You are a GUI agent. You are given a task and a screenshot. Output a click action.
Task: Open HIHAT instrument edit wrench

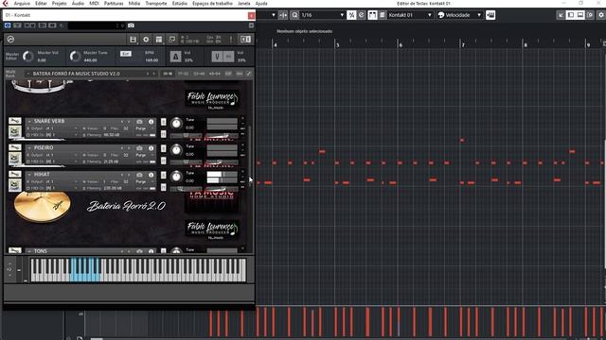pos(15,174)
